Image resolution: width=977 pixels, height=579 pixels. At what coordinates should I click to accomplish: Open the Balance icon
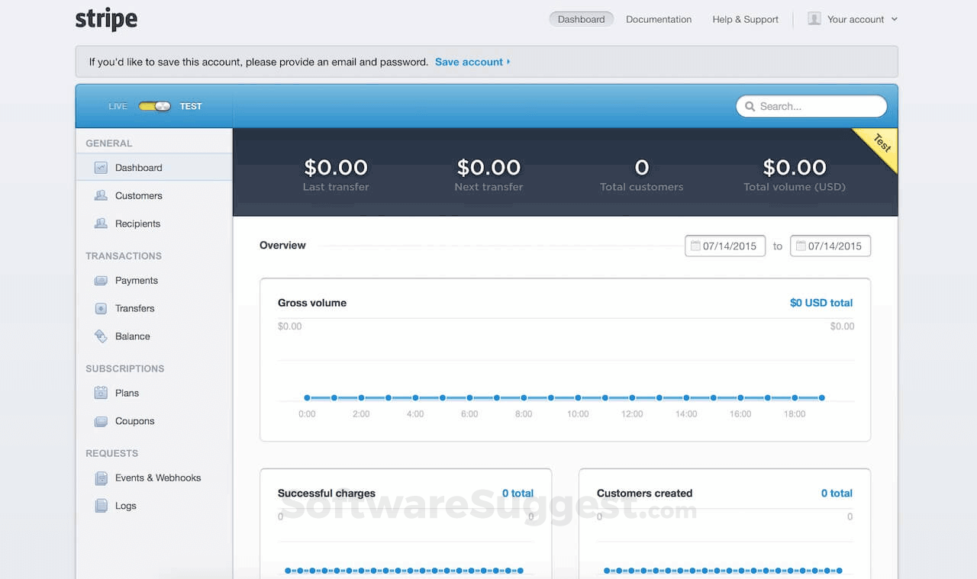click(101, 336)
